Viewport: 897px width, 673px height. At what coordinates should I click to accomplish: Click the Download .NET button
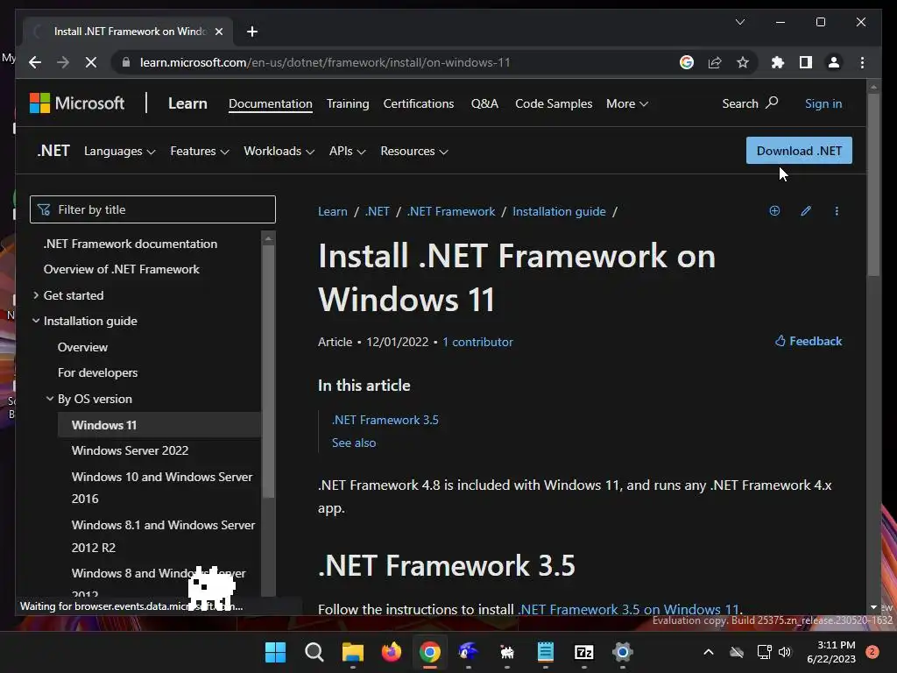799,151
